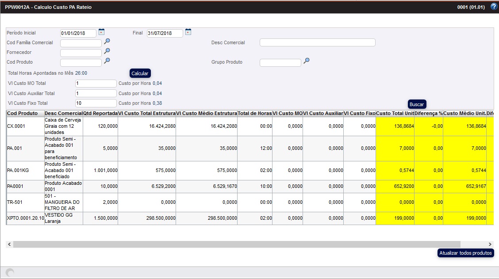Click the Custo Total Unit column header
The image size is (499, 279).
tap(395, 114)
